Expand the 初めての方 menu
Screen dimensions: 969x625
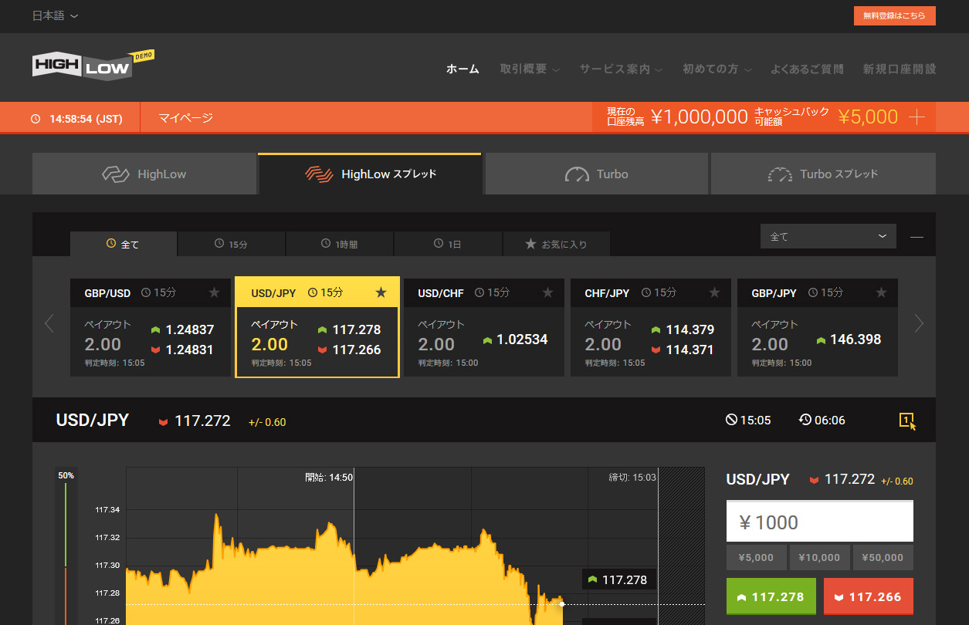pos(717,69)
